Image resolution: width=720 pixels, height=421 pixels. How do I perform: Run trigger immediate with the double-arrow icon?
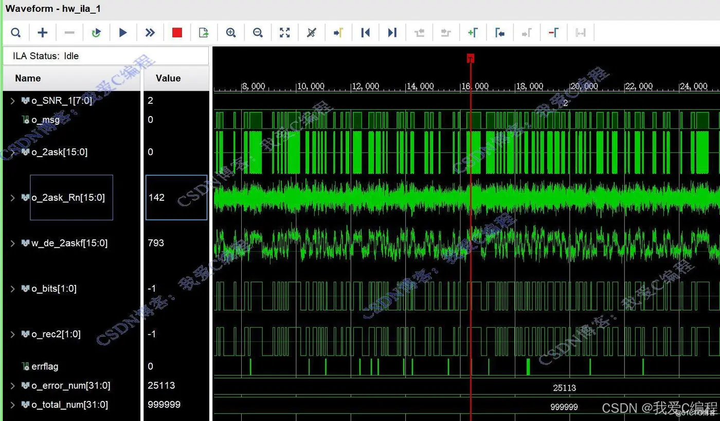click(x=150, y=33)
